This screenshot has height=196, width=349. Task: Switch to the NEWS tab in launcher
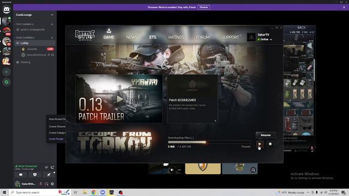131,38
